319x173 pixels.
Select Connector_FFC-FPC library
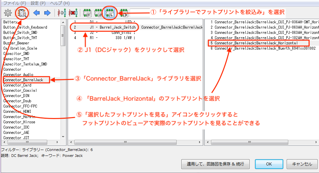pyautogui.click(x=20, y=106)
